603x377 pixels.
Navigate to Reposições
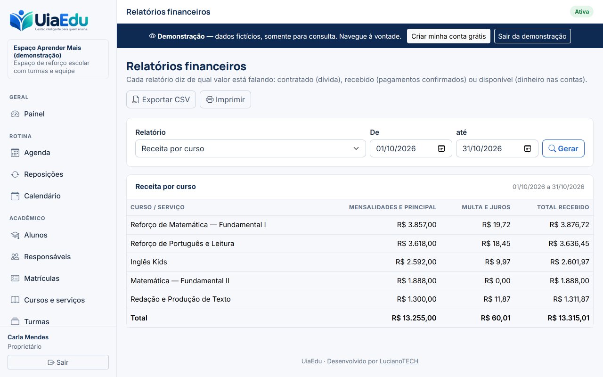(x=58, y=174)
